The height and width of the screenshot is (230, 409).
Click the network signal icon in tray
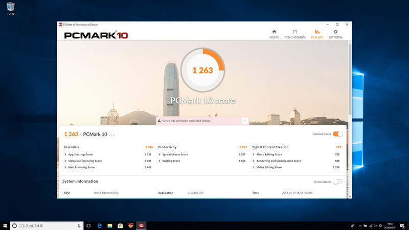click(370, 226)
